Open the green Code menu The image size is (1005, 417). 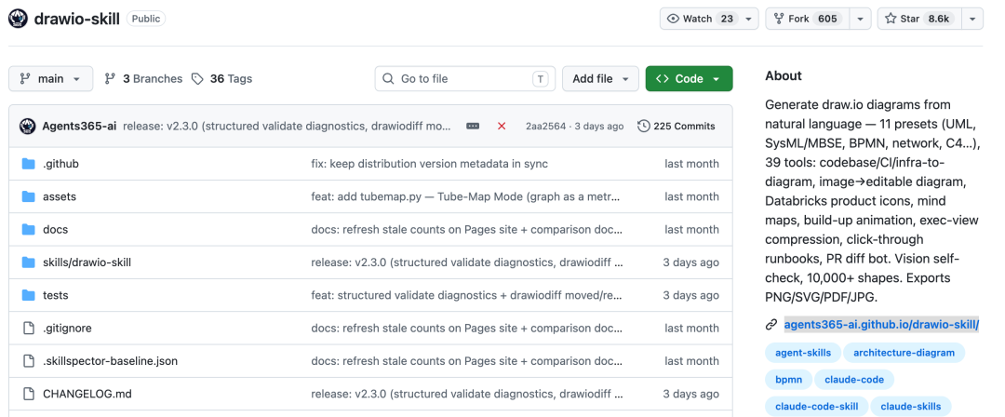pyautogui.click(x=689, y=79)
